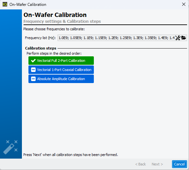Start Vectorial Full 2-Port Calibration
189x170 pixels.
pyautogui.click(x=61, y=61)
